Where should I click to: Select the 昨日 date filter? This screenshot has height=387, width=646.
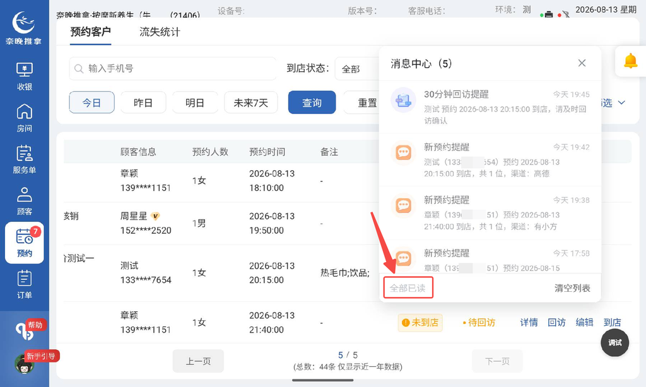[143, 103]
